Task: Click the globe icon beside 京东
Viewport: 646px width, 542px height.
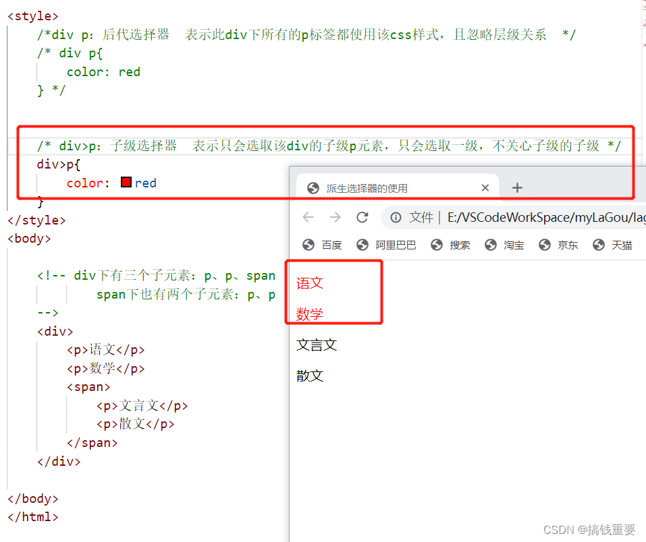Action: pos(545,245)
